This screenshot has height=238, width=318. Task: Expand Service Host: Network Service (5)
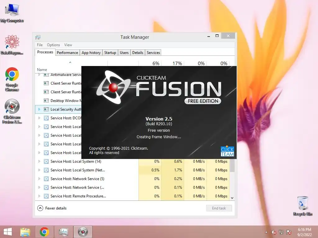point(39,179)
